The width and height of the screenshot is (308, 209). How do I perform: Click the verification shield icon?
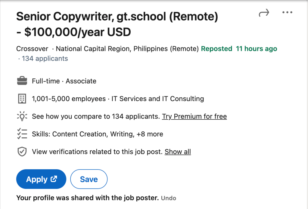point(22,152)
